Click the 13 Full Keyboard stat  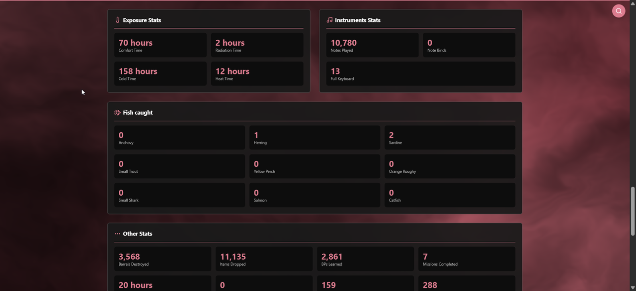click(x=421, y=73)
